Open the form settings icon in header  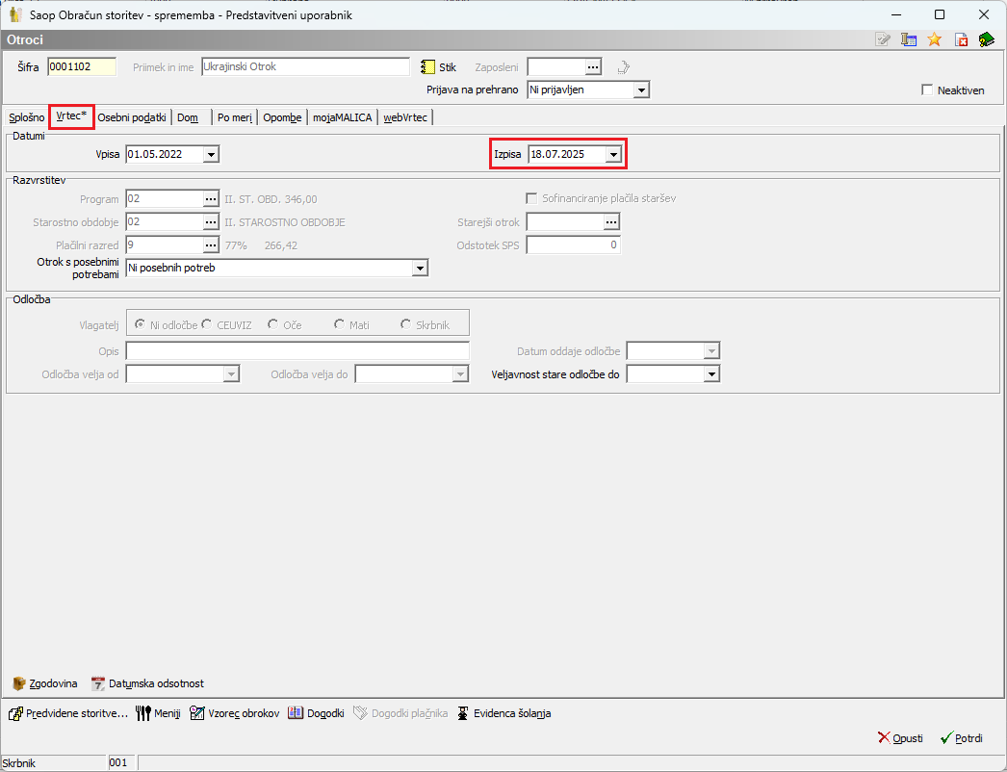point(909,39)
